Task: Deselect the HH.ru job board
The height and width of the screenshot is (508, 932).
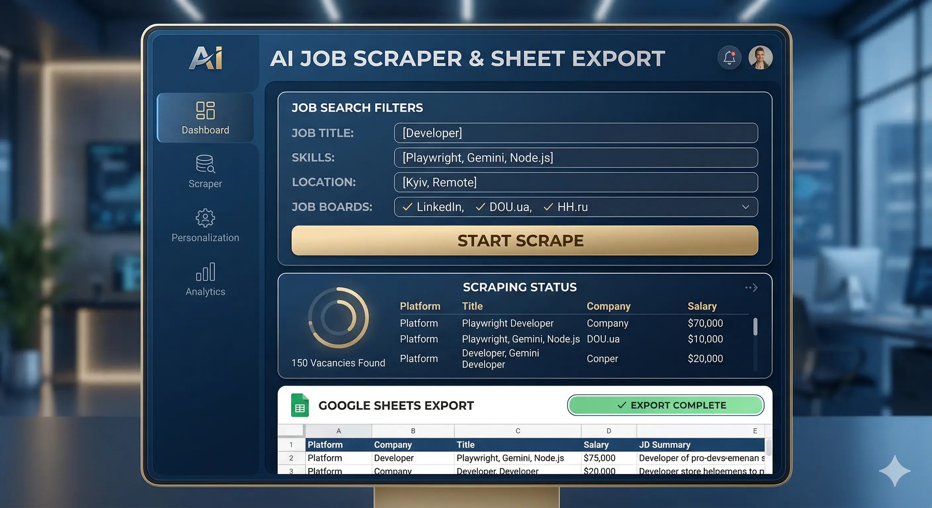Action: coord(548,207)
